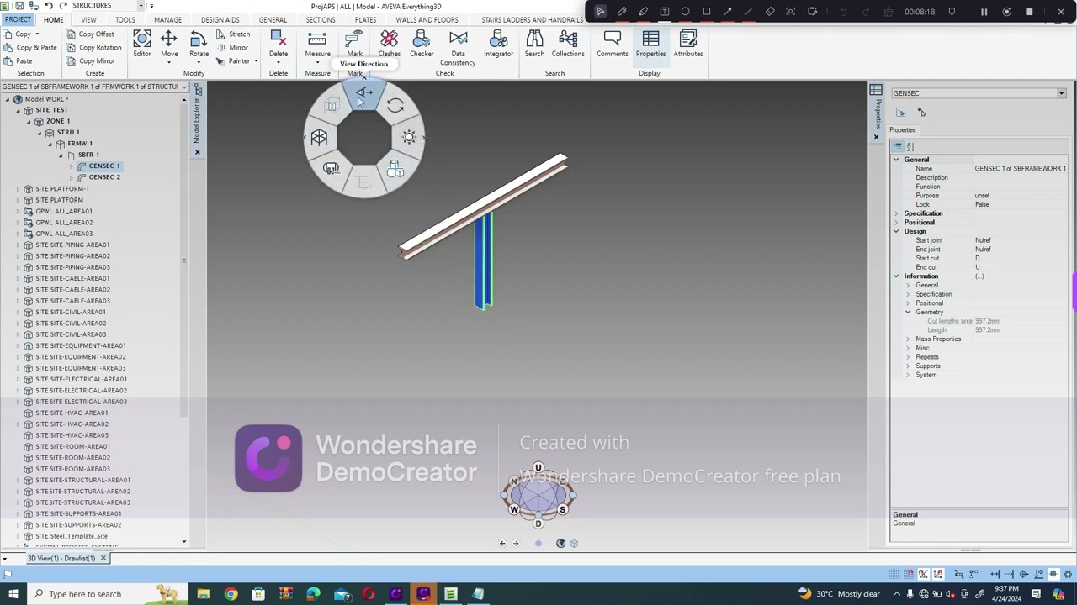Click Copy & Paste button
This screenshot has width=1077, height=605.
pos(30,48)
